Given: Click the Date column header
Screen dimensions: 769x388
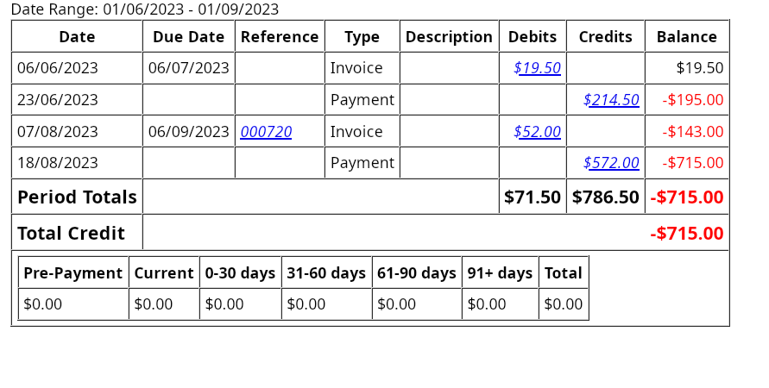Looking at the screenshot, I should [x=77, y=37].
